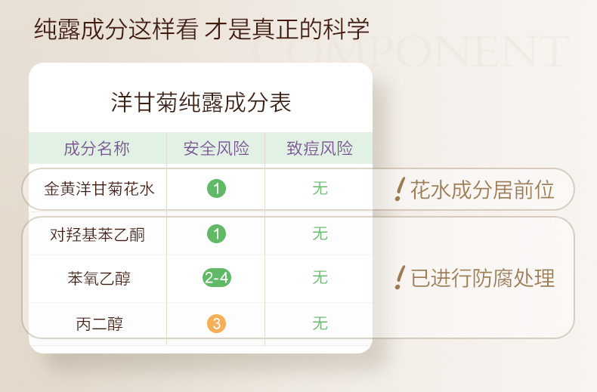Select the 致痘风险 column header
The width and height of the screenshot is (597, 392).
[320, 149]
